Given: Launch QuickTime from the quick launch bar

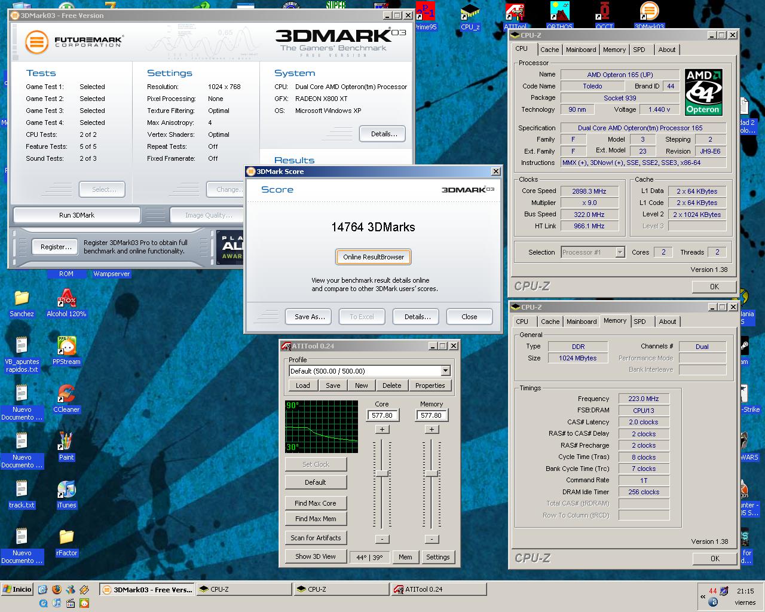Looking at the screenshot, I should tap(43, 603).
